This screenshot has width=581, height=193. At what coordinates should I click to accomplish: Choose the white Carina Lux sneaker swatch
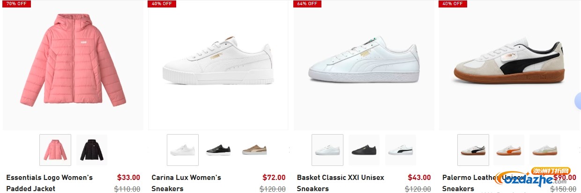pyautogui.click(x=183, y=150)
